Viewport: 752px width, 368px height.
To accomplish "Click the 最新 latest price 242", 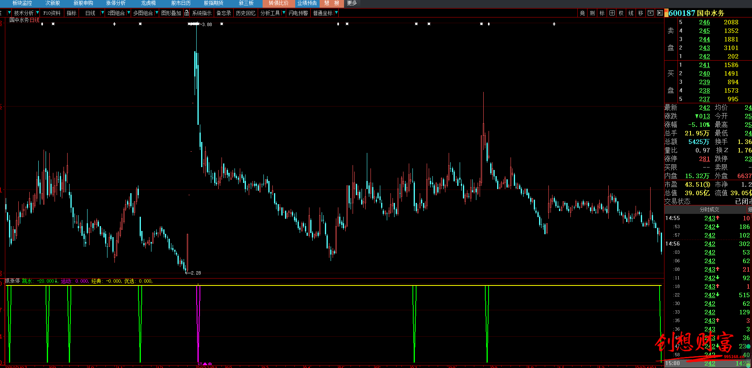I will (704, 108).
